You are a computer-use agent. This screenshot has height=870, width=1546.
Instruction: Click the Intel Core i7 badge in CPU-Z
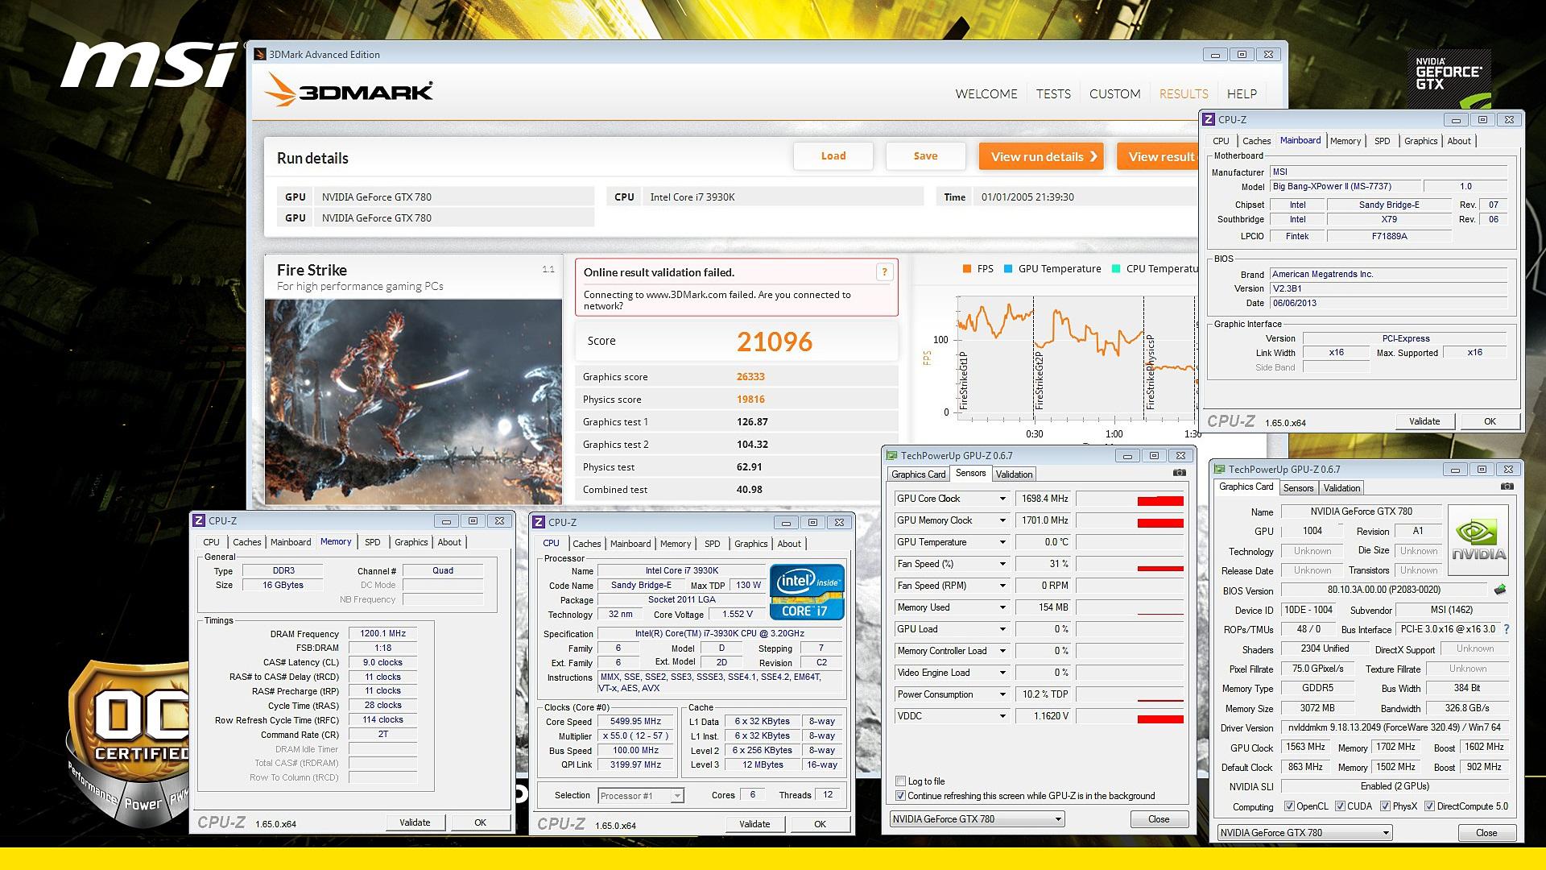point(806,591)
